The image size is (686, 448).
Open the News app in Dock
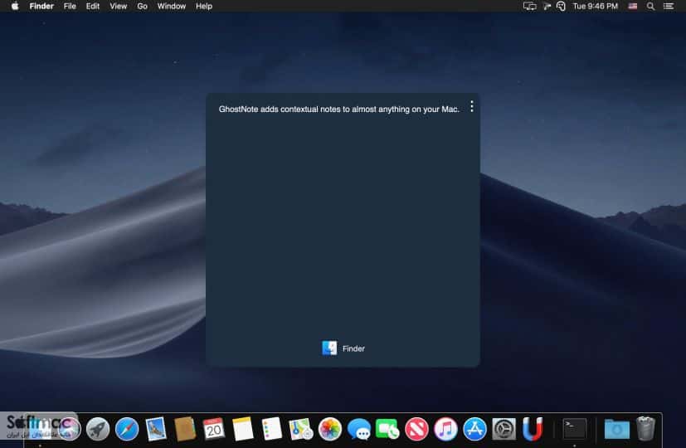pos(416,428)
